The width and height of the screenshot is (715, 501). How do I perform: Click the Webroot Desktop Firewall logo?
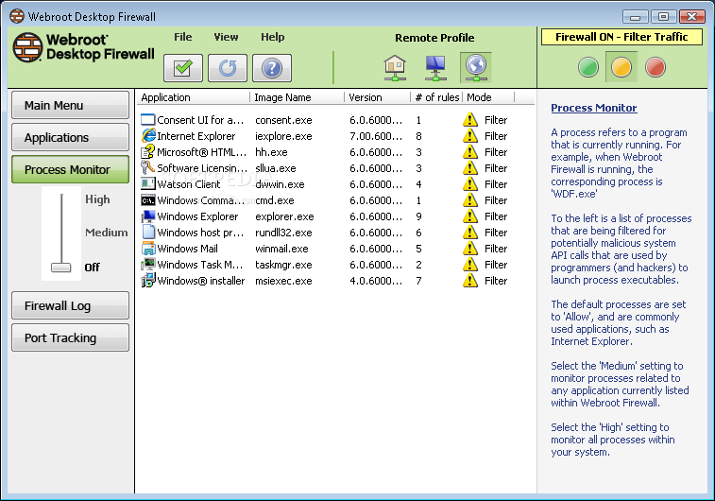point(84,47)
